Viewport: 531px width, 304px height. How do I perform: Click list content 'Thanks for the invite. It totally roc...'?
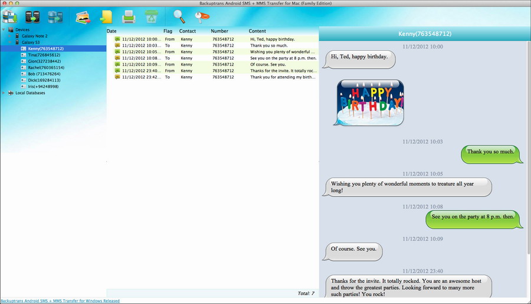click(283, 70)
